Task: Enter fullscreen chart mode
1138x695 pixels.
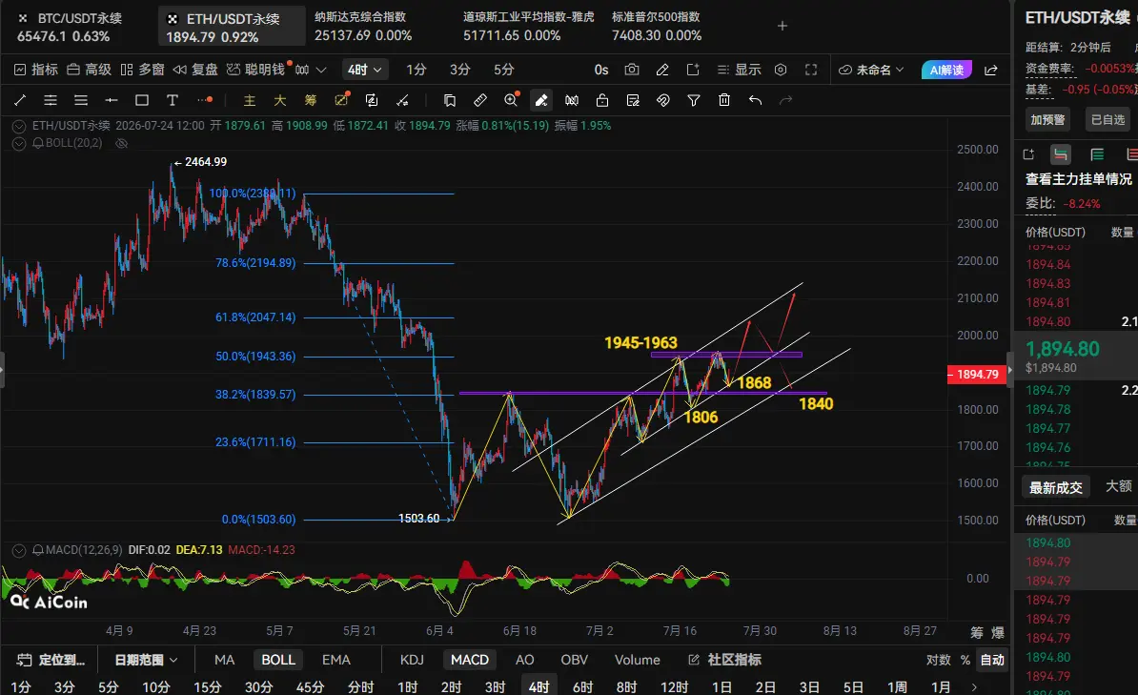Action: coord(811,70)
